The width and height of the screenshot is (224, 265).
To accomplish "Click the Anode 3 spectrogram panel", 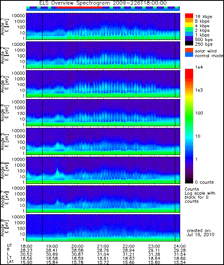I will pyautogui.click(x=103, y=84).
